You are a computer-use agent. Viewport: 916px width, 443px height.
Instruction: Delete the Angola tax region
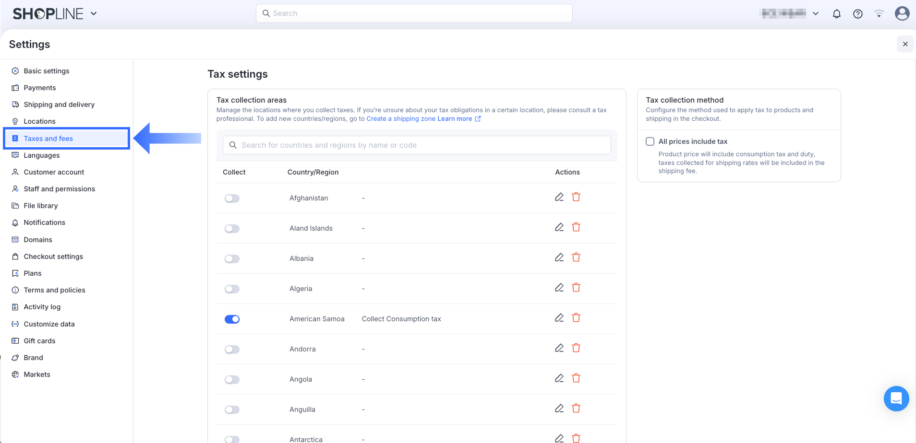576,378
